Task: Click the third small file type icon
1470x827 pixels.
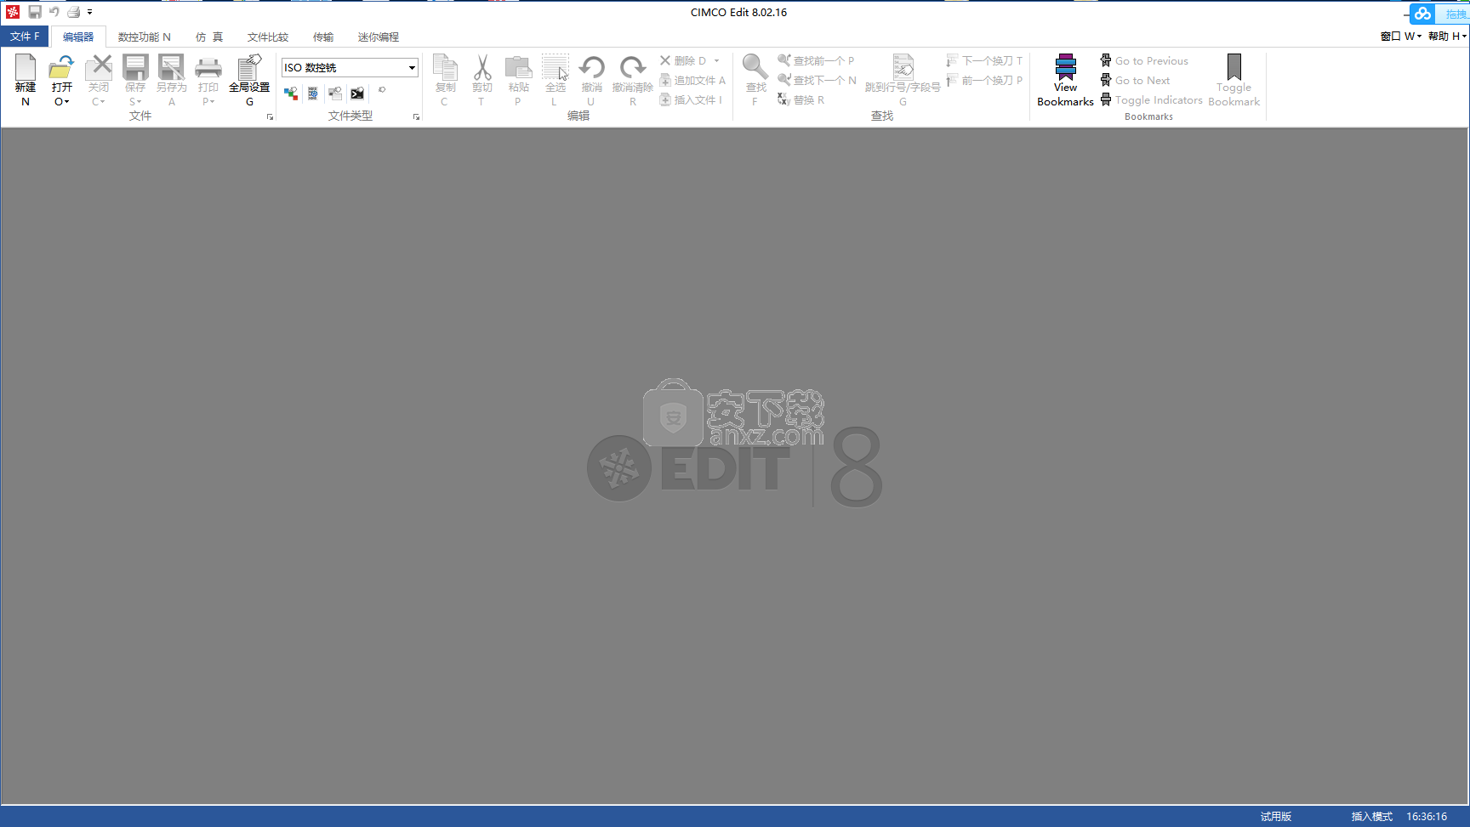Action: (x=335, y=93)
